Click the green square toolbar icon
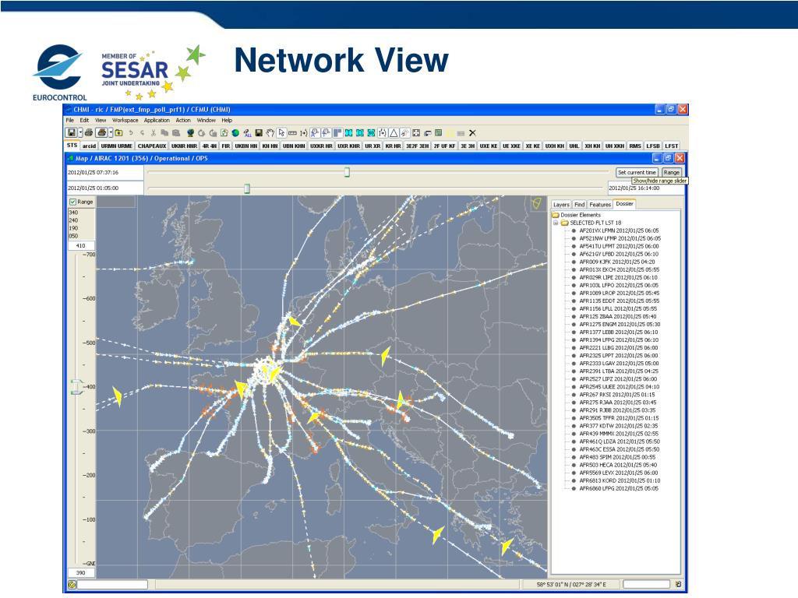 [438, 132]
